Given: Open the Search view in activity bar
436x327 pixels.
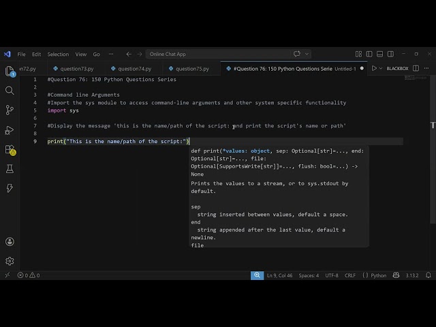Looking at the screenshot, I should click(10, 91).
